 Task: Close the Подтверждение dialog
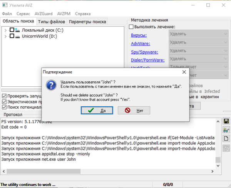point(184,72)
